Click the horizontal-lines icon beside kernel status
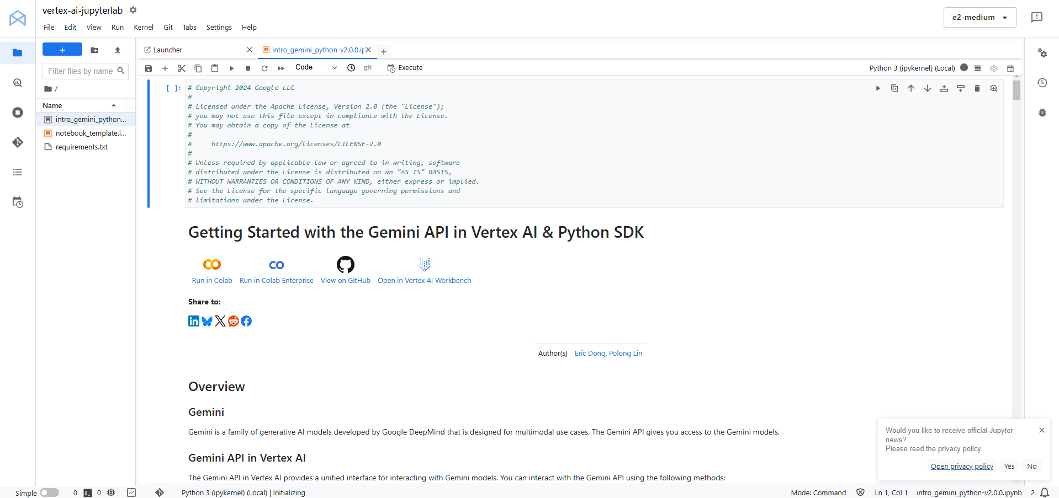Screen dimensions: 1059x498 click(x=978, y=68)
